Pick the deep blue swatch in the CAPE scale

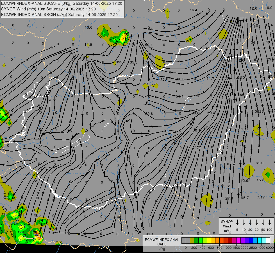251,241
